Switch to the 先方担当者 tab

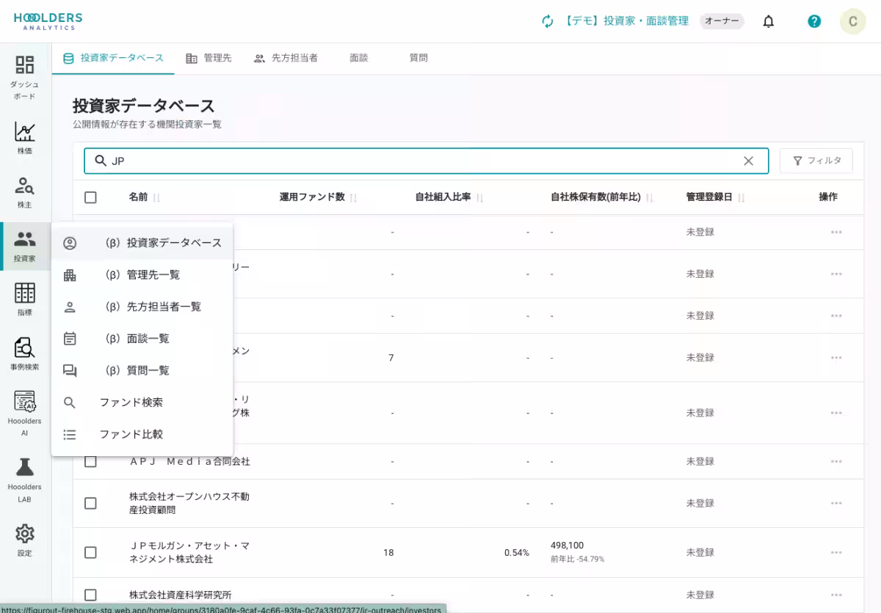286,58
